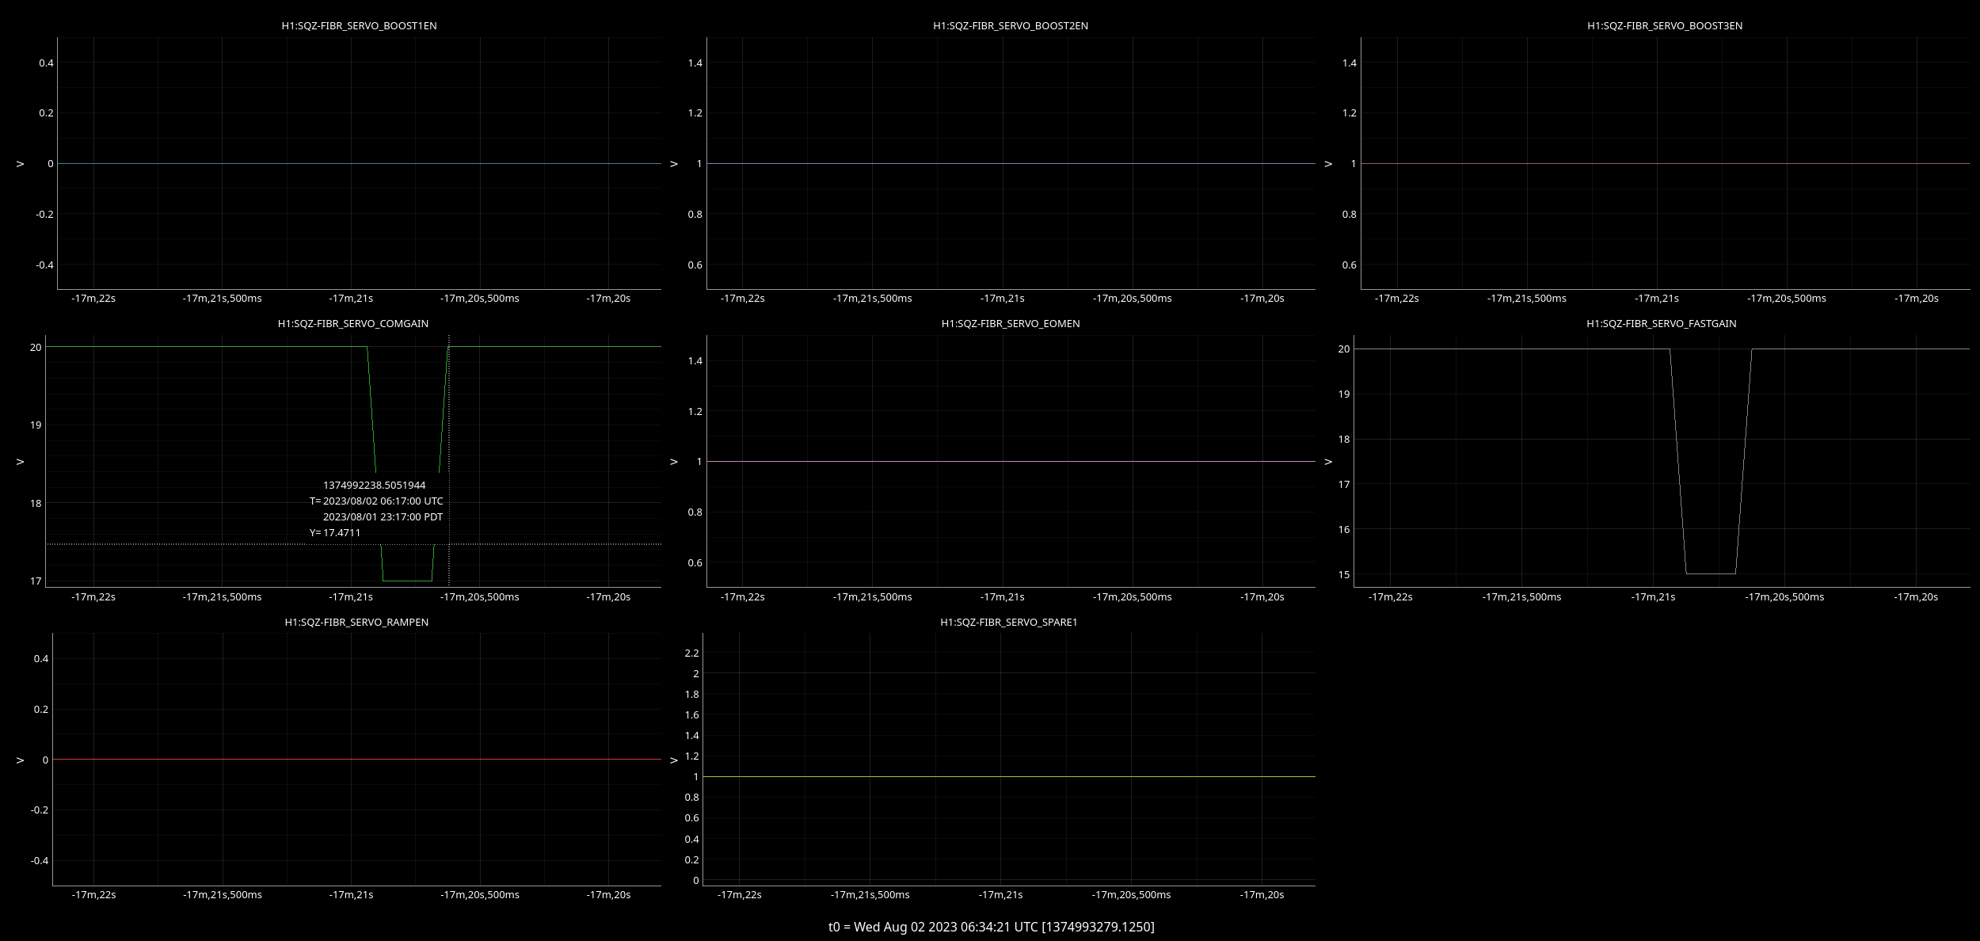Click the BOOST3EN plot title
The height and width of the screenshot is (941, 1980).
(x=1664, y=25)
